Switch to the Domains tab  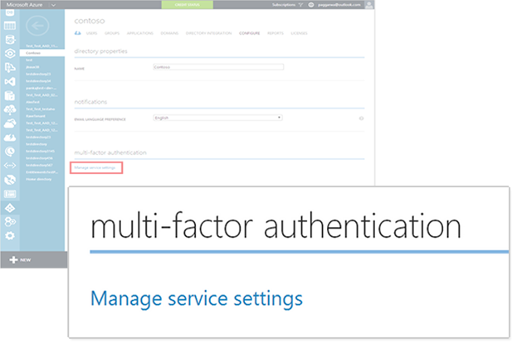[x=169, y=33]
